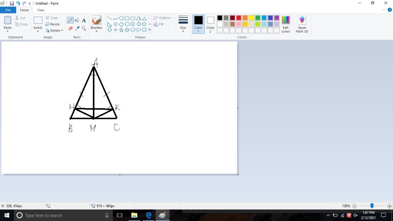The height and width of the screenshot is (221, 393).
Task: Select the Magnifier tool
Action: click(84, 28)
